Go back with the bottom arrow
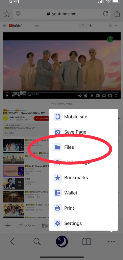123x260 pixels. coord(12,241)
